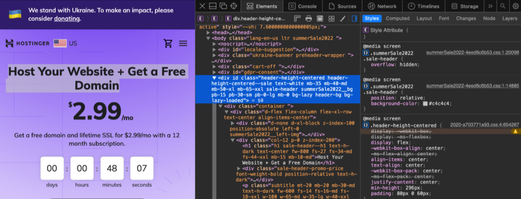Click the print styles printer icon

(x=309, y=18)
